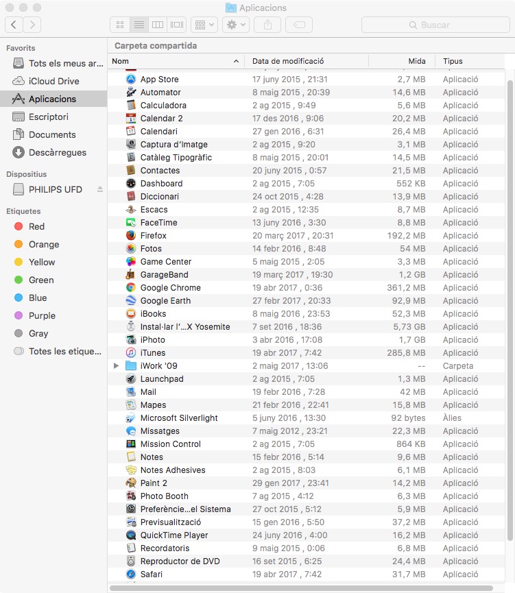Select the Automator app icon
This screenshot has width=515, height=593.
click(131, 92)
